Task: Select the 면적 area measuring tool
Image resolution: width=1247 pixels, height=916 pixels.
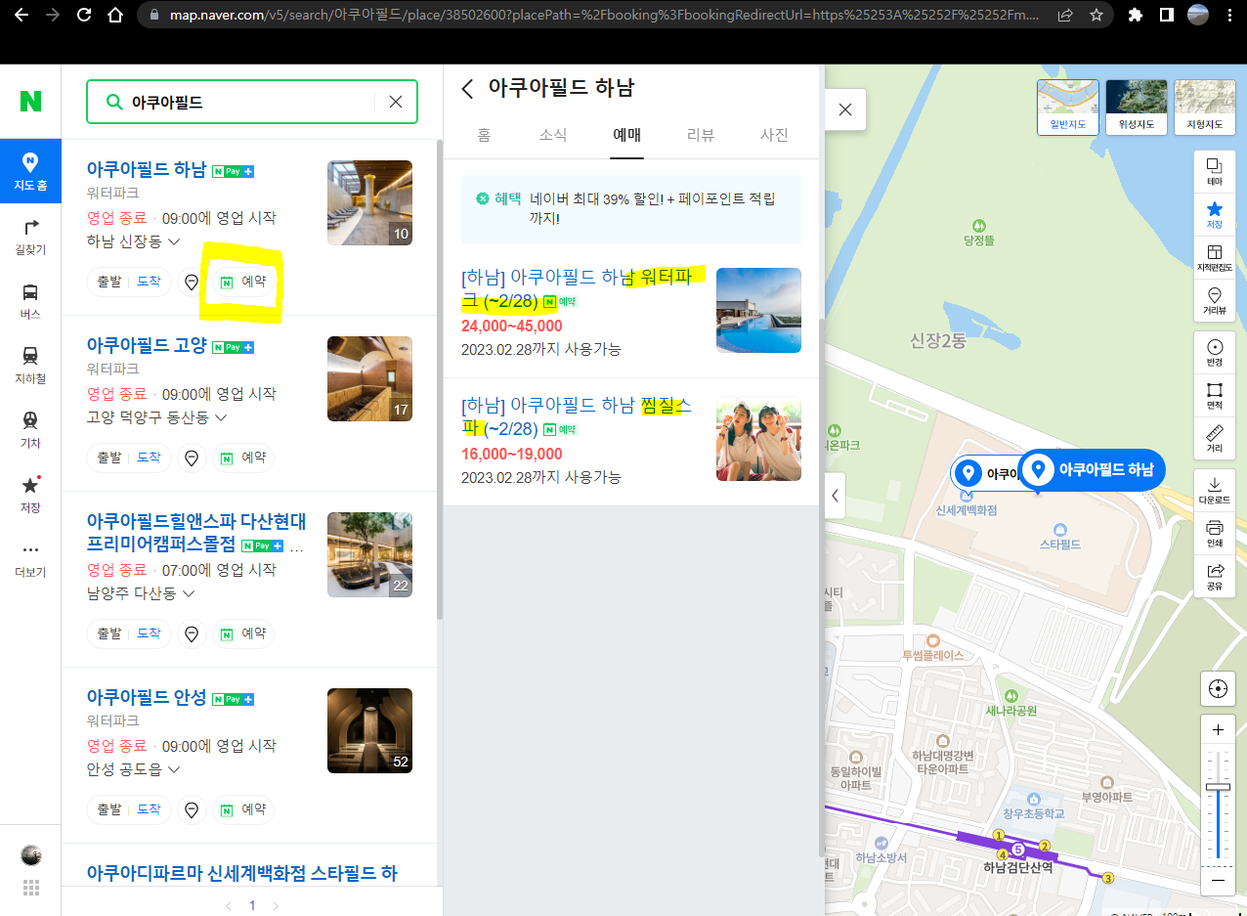Action: coord(1215,396)
